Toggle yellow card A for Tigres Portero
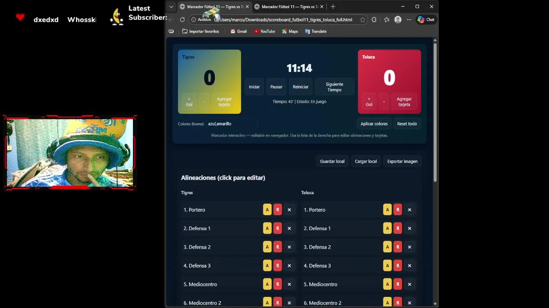Image resolution: width=549 pixels, height=308 pixels. (x=267, y=210)
